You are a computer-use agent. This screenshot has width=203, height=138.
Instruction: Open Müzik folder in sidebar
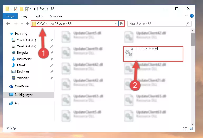coord(21,65)
